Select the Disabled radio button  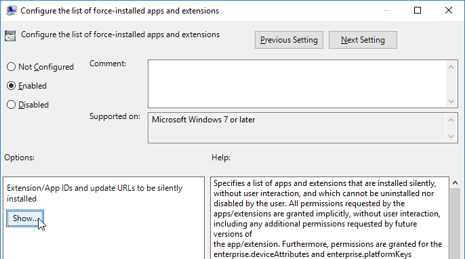click(x=11, y=105)
